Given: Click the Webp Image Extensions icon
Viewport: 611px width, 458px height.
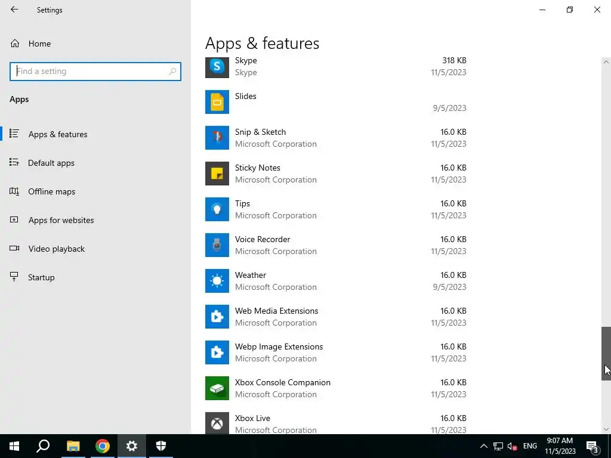Looking at the screenshot, I should point(217,353).
